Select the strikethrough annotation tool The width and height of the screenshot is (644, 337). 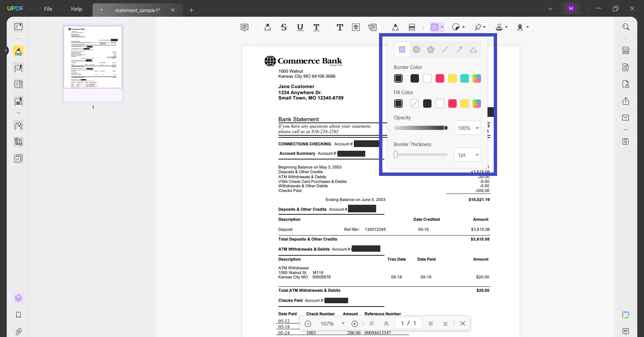(284, 27)
